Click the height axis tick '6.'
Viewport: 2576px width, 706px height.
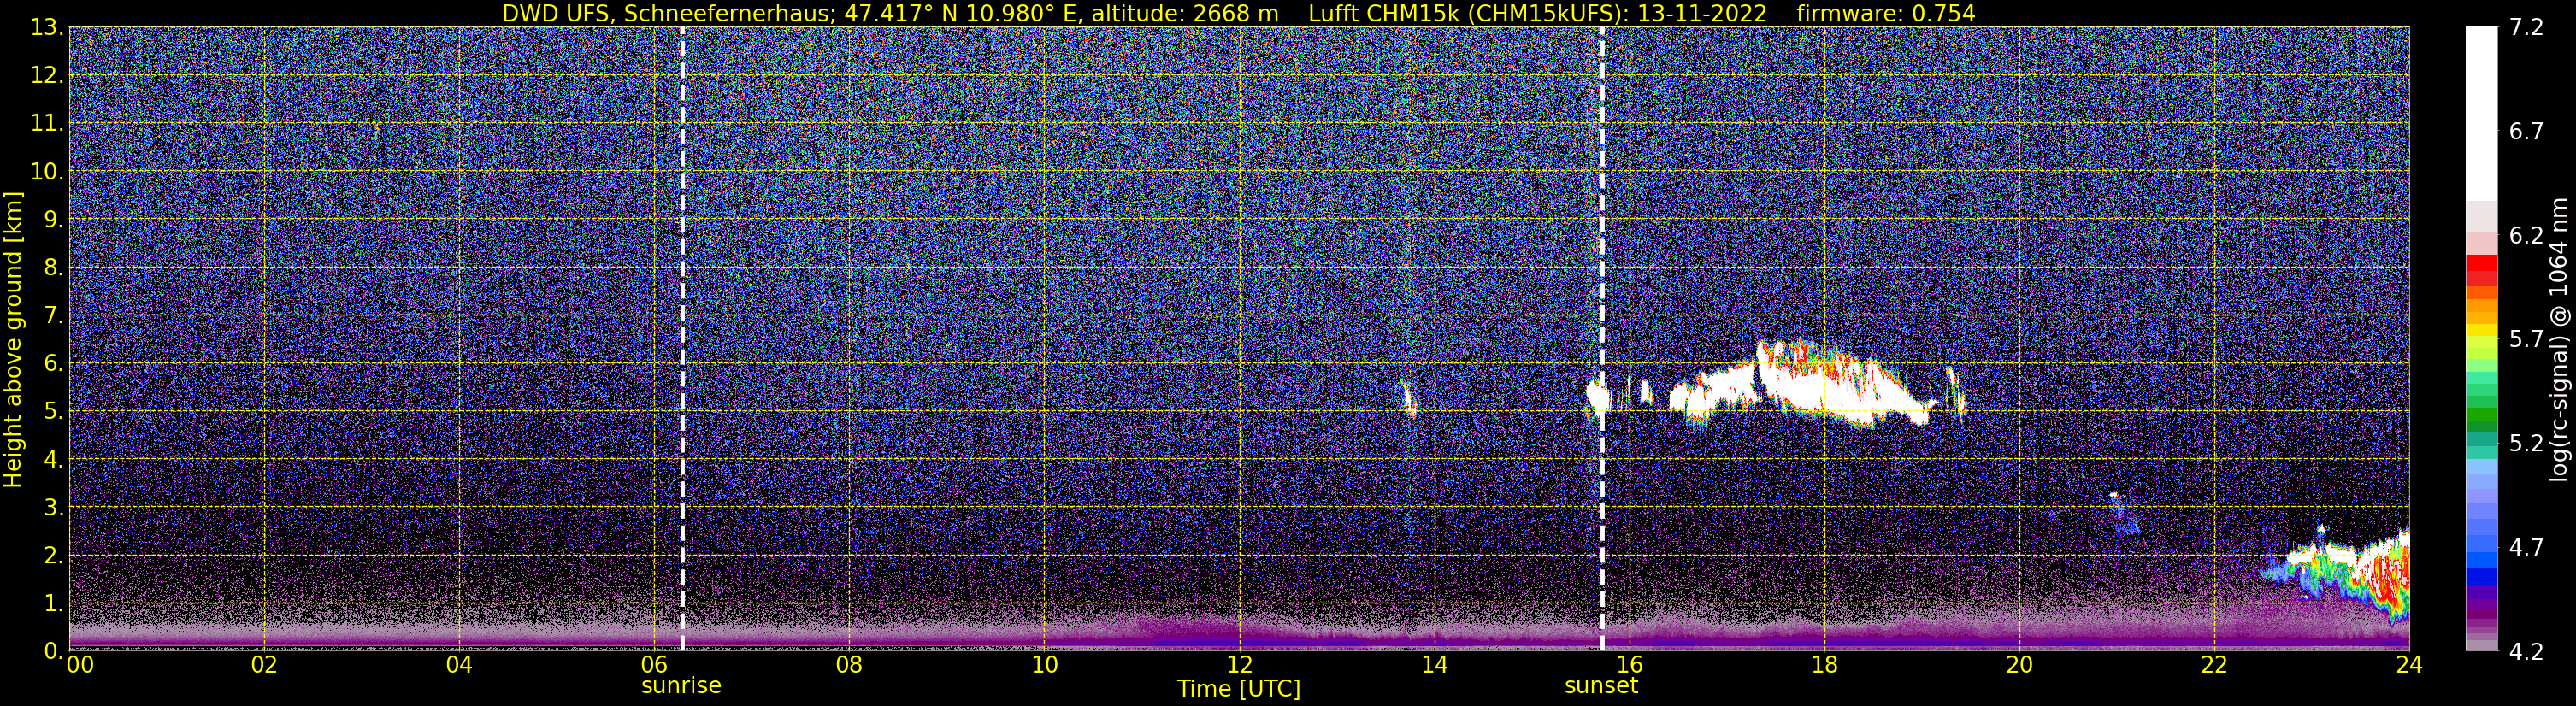tap(53, 364)
